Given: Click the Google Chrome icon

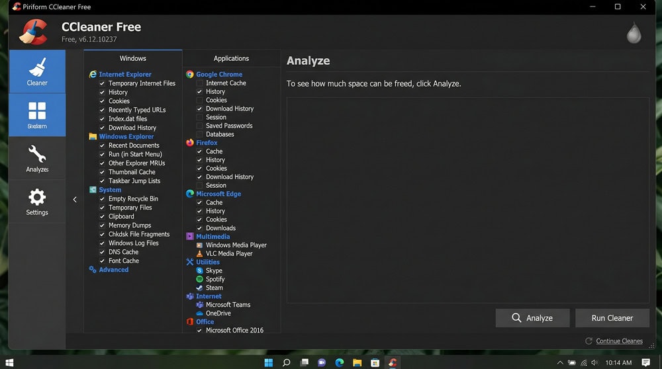Looking at the screenshot, I should pyautogui.click(x=190, y=74).
